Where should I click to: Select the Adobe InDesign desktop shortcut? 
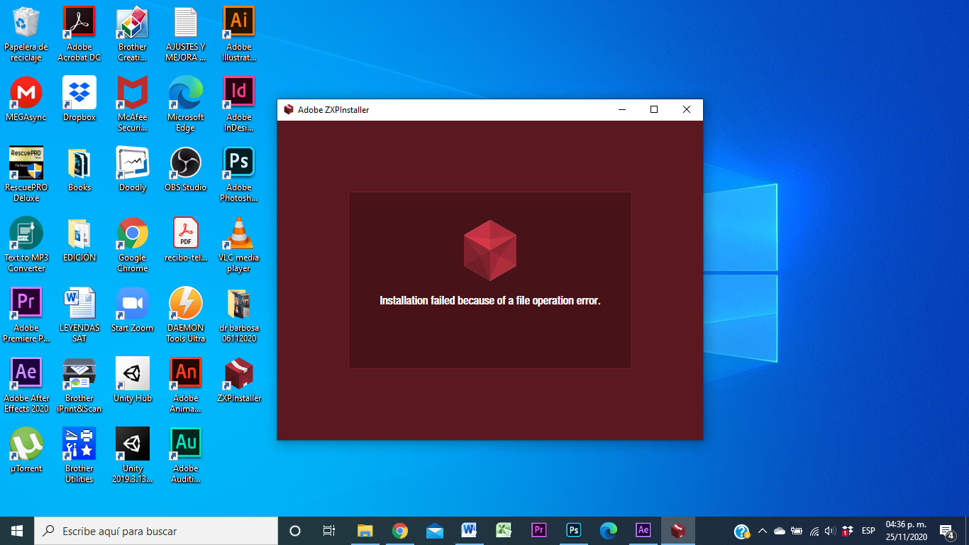click(239, 104)
